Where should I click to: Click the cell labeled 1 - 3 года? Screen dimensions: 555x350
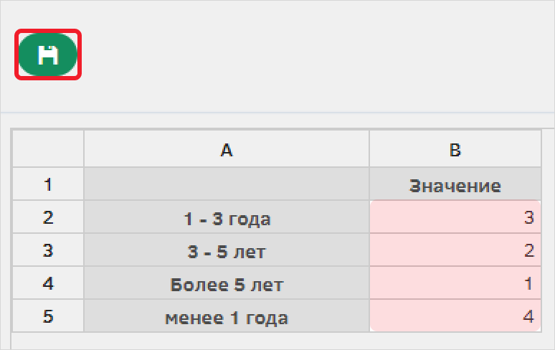[227, 217]
